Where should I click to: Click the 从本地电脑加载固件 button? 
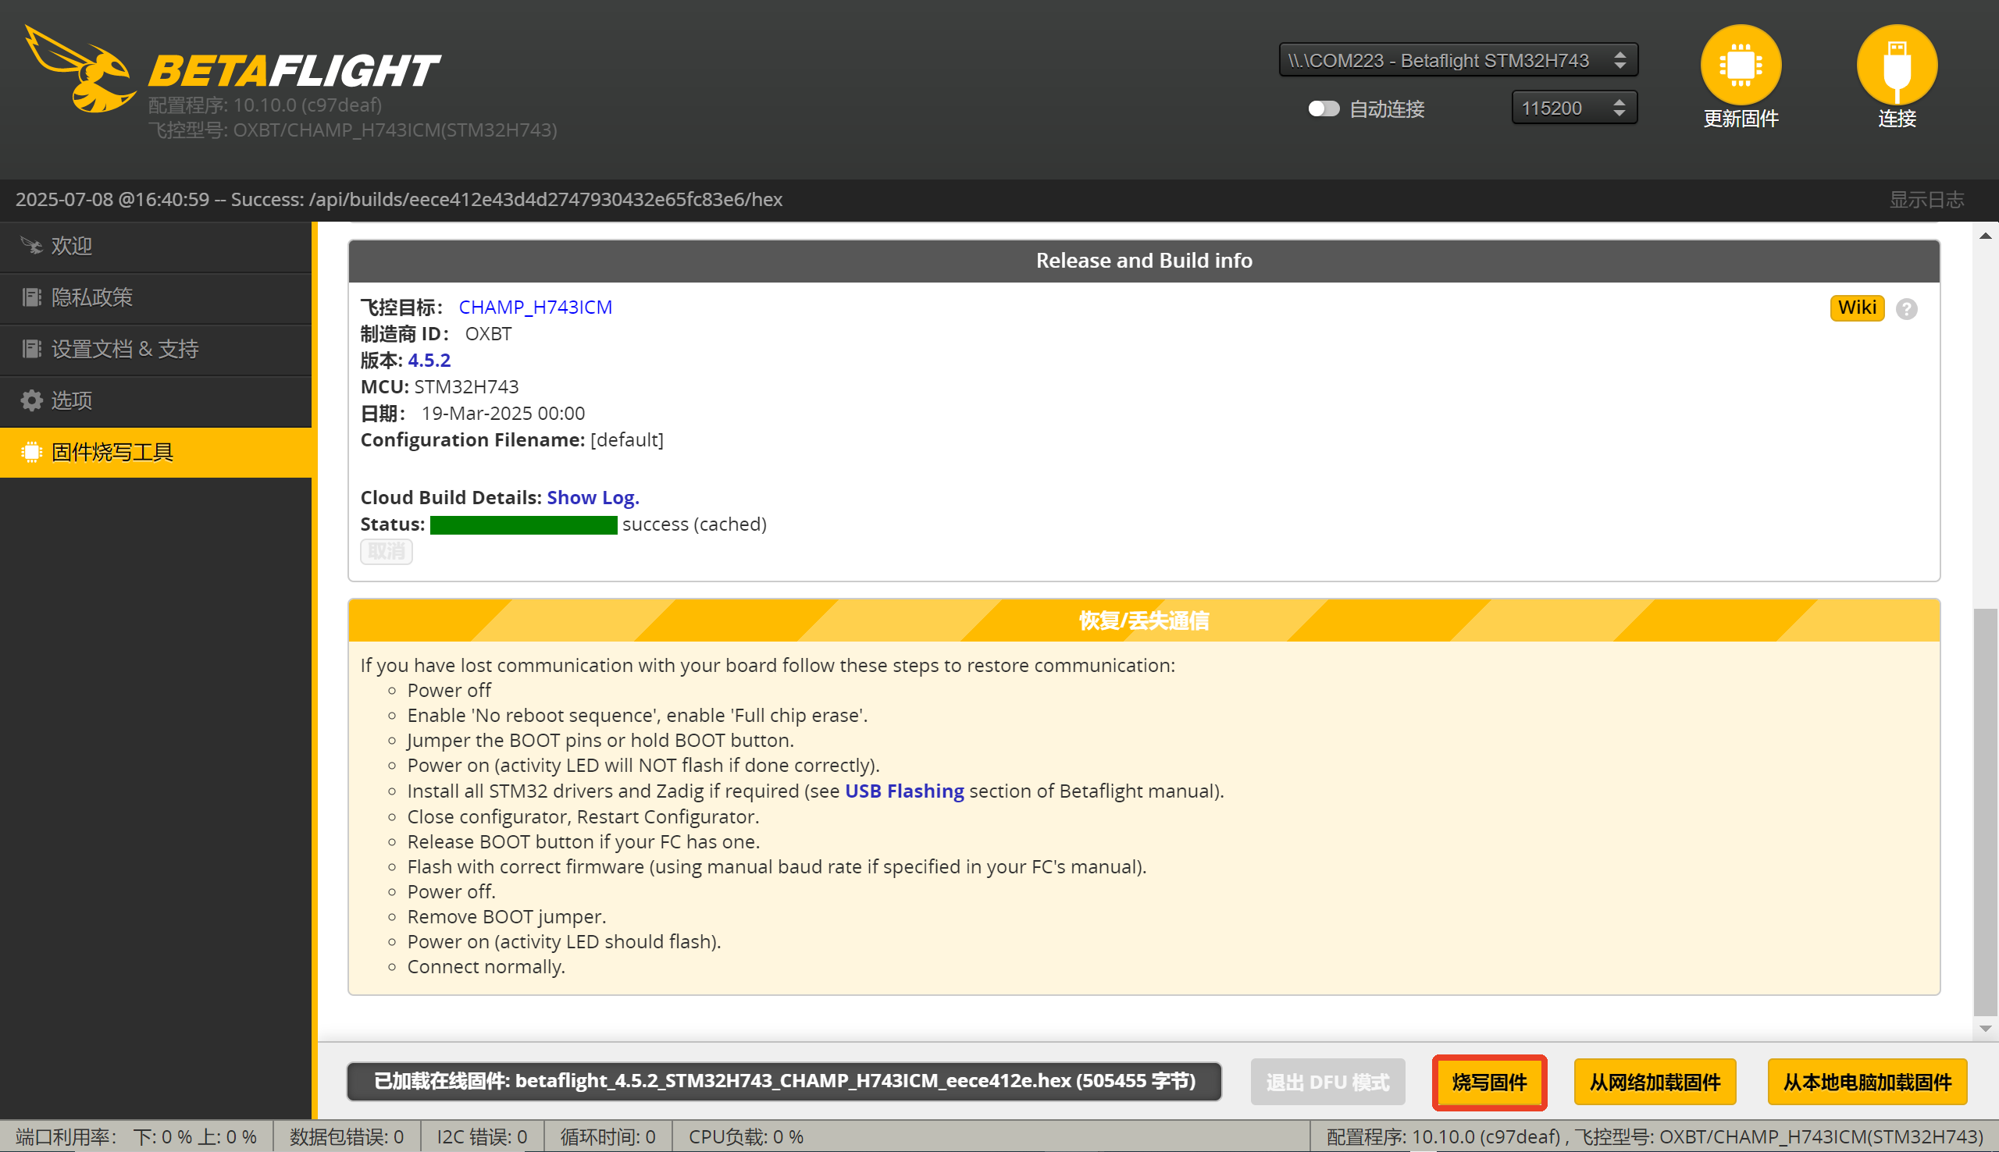1867,1082
